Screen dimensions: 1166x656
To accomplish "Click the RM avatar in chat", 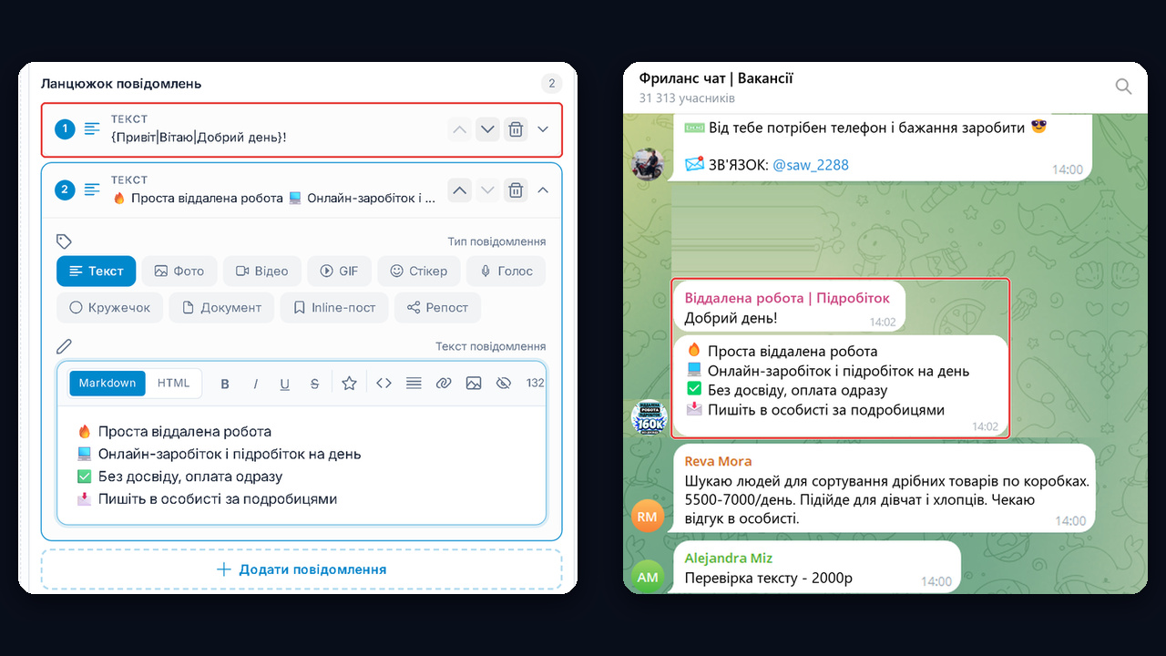I will (648, 517).
